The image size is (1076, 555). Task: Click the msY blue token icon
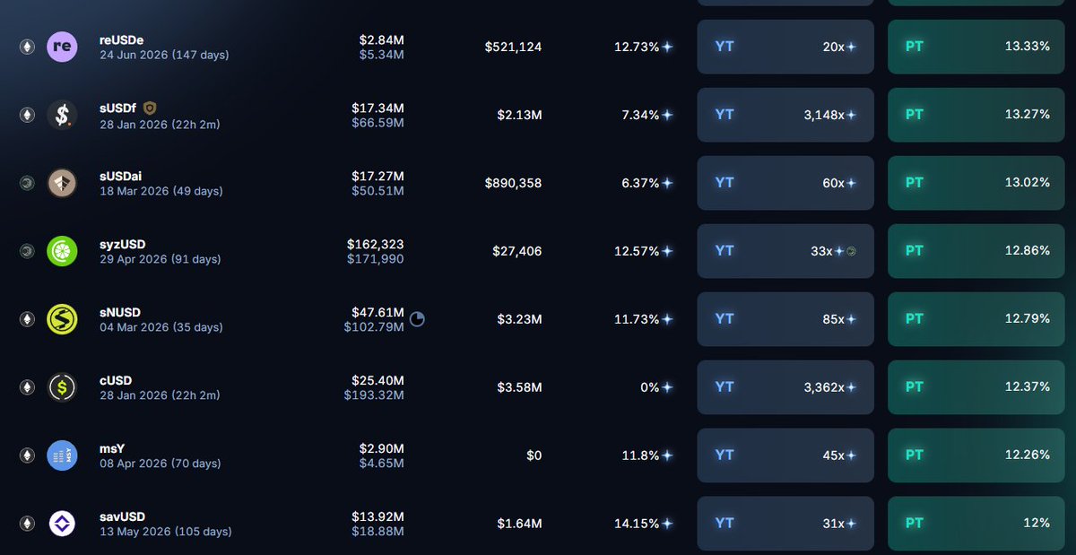point(62,455)
